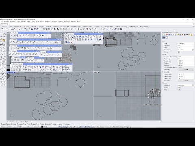The height and width of the screenshot is (146, 195).
Task: Click the eye icon ending floating Strumenti curve toolbar
Action: (69, 69)
